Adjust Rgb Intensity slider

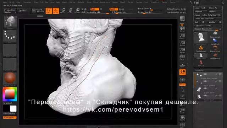pos(95,12)
